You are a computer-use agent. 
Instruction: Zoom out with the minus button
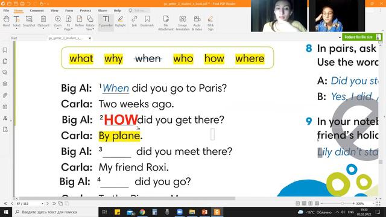click(x=321, y=204)
